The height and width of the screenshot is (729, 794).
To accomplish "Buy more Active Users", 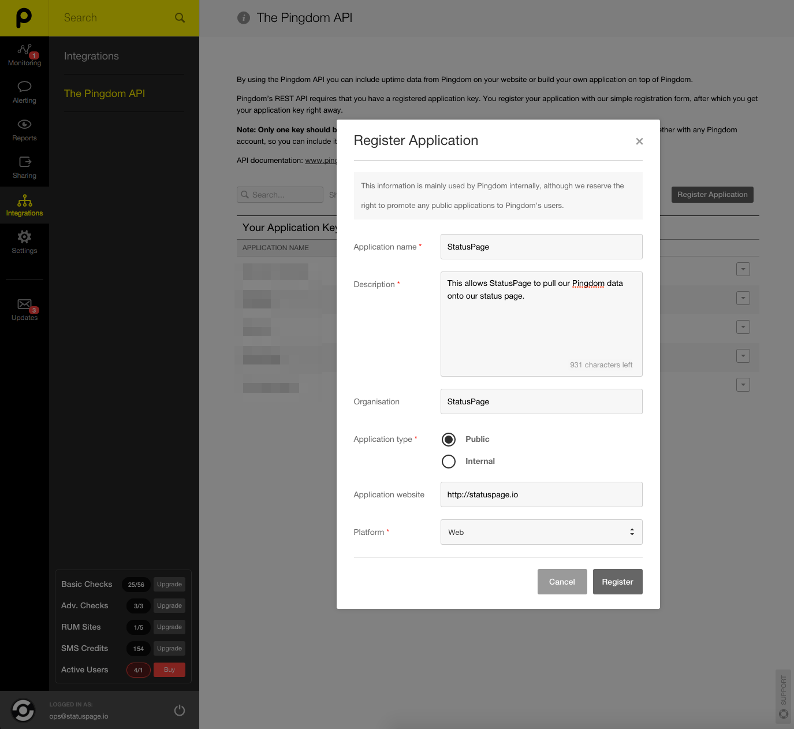I will 169,670.
